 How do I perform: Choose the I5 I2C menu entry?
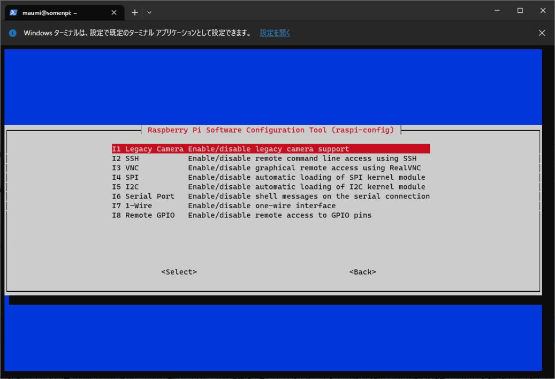click(271, 187)
